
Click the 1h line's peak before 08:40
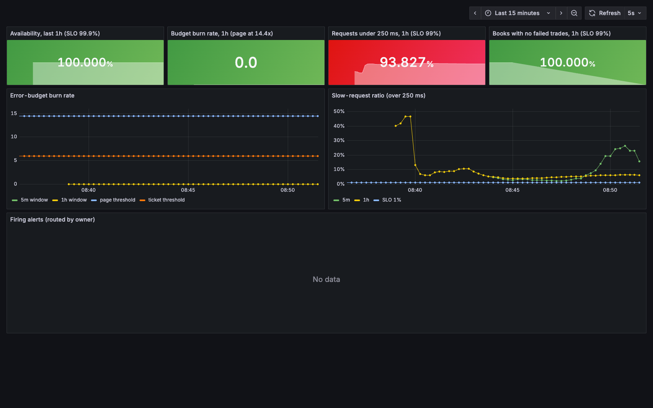tap(408, 116)
